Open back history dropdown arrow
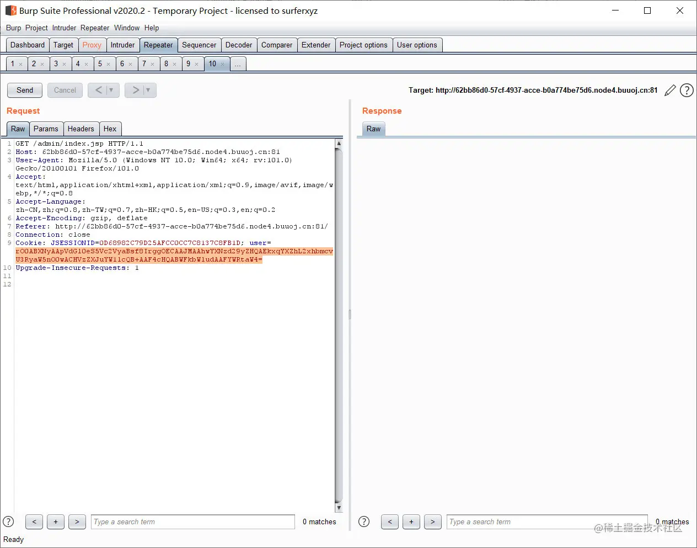 tap(112, 90)
